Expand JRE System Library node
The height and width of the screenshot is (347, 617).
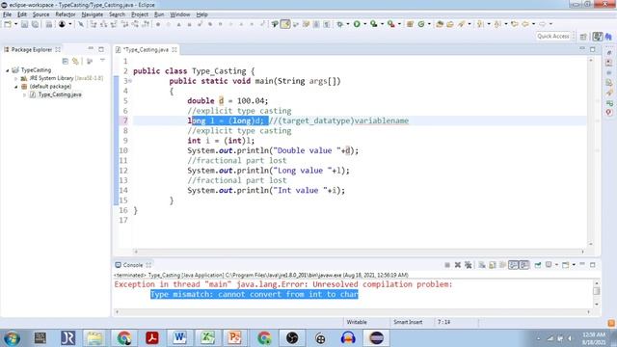pos(16,78)
